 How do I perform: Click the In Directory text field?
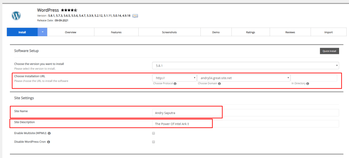click(314, 78)
